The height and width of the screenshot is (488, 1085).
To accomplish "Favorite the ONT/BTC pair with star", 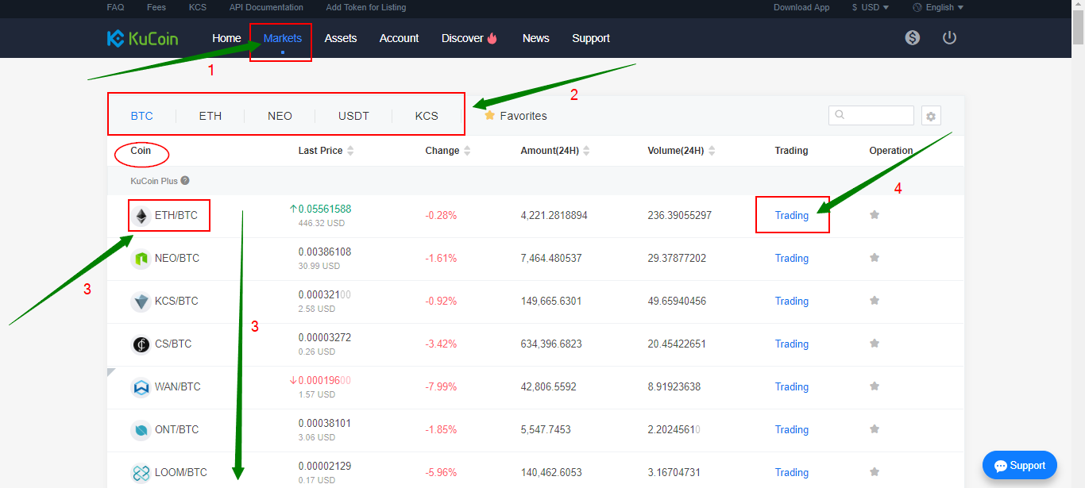I will [875, 429].
